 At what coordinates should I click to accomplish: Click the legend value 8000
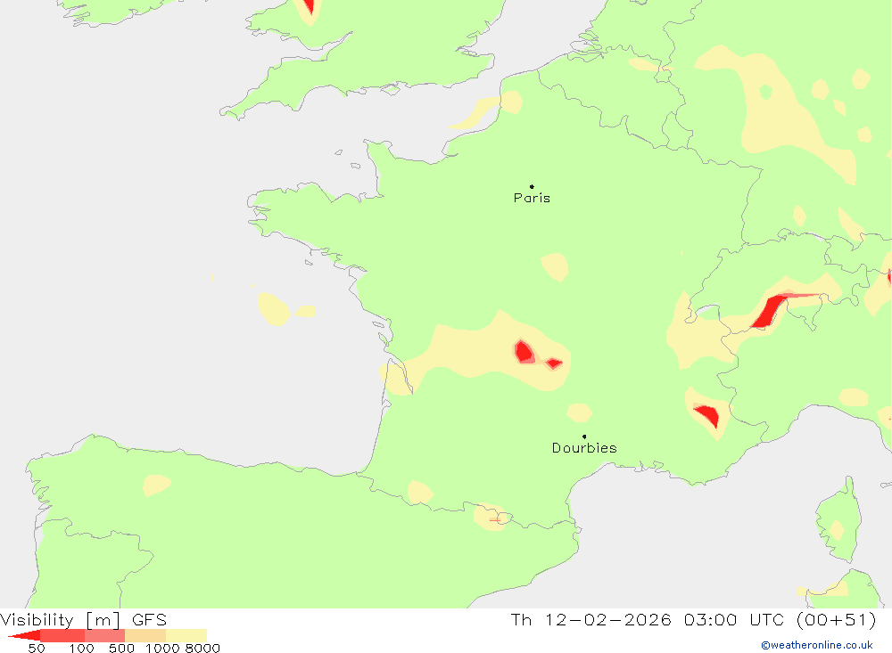(x=202, y=649)
